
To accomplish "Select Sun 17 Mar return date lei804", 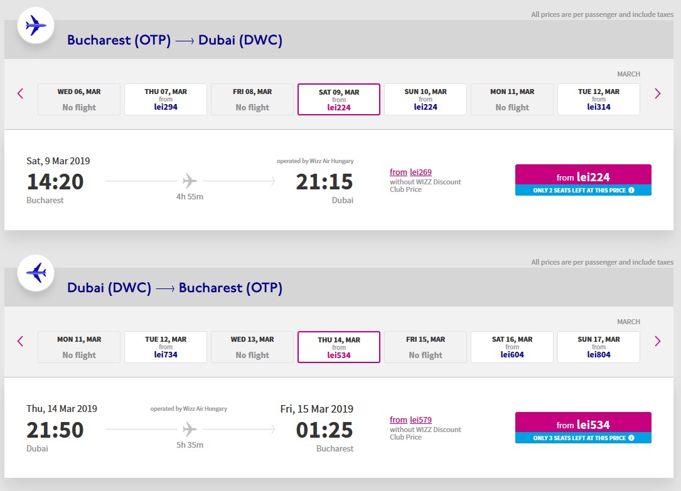I will pos(599,347).
